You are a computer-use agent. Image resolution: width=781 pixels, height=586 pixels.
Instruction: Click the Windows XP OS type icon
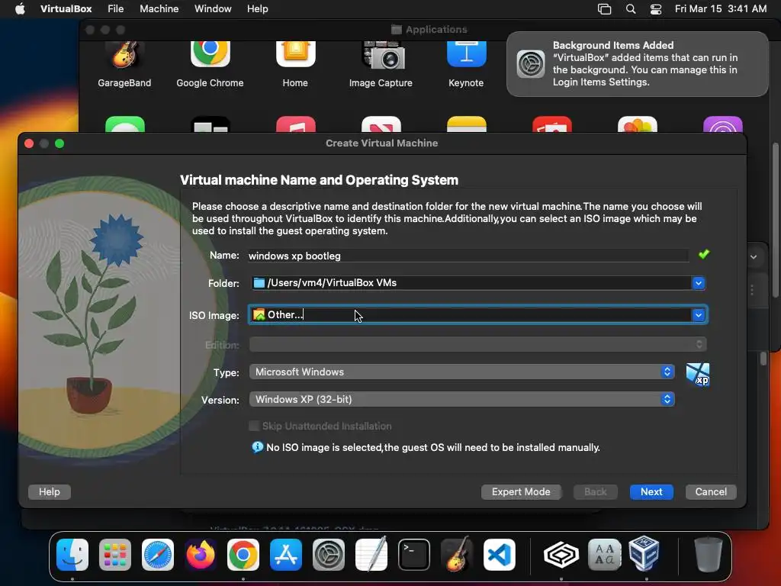pos(698,375)
